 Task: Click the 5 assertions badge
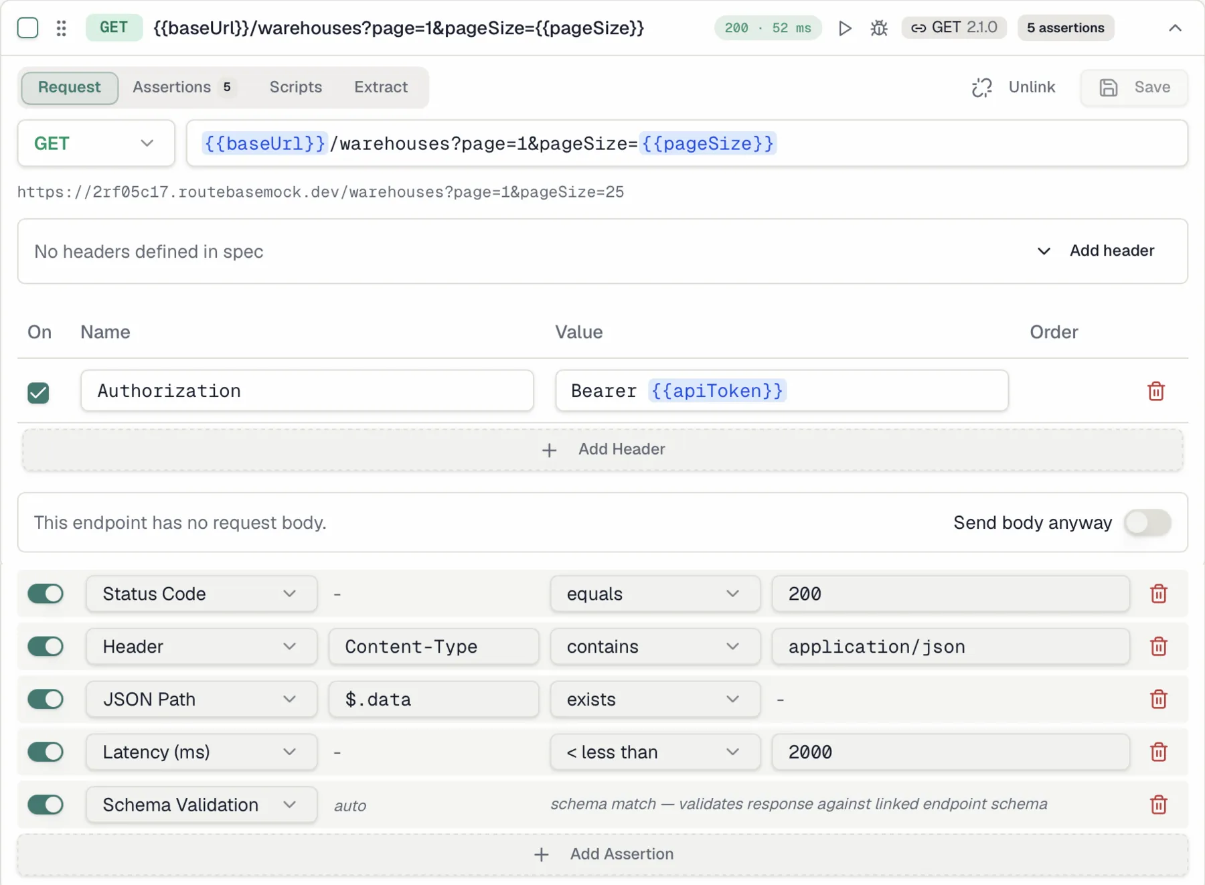pos(1066,27)
